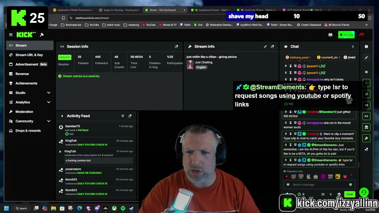The height and width of the screenshot is (213, 379).
Task: Open Microsoft Edge from the taskbar
Action: 79,208
